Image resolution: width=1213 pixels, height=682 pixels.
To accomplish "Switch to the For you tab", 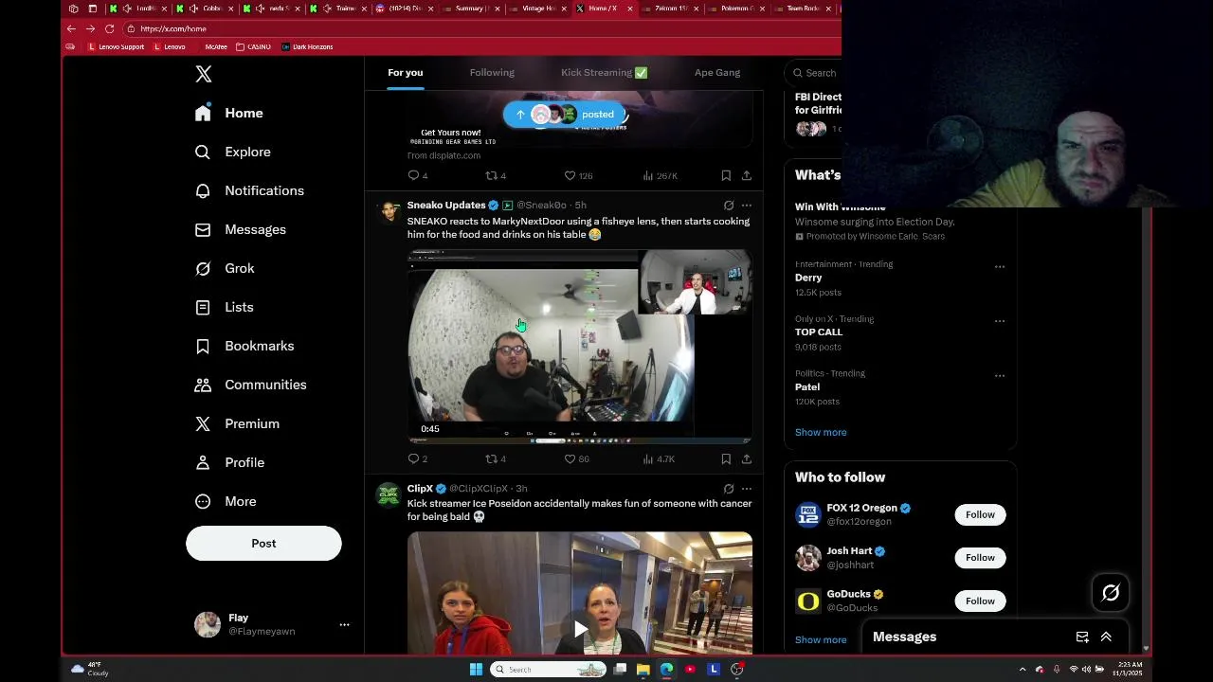I will coord(405,73).
